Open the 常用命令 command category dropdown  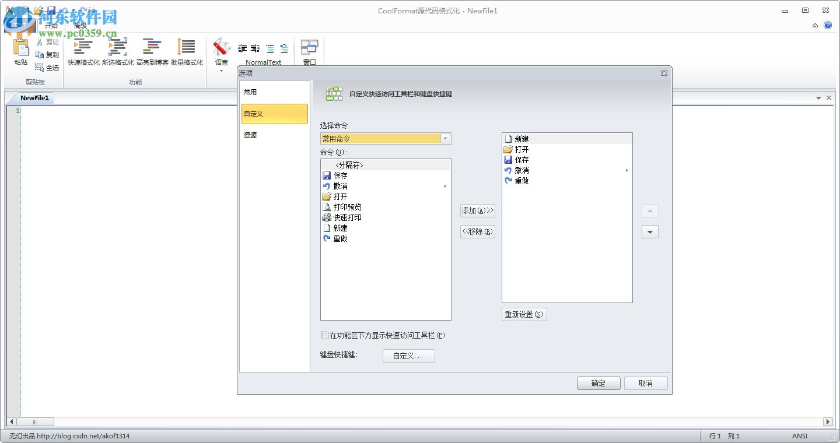coord(445,138)
